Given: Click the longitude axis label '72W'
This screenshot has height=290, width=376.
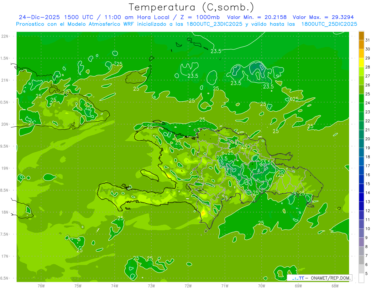Looking at the screenshot, I should tap(188, 286).
